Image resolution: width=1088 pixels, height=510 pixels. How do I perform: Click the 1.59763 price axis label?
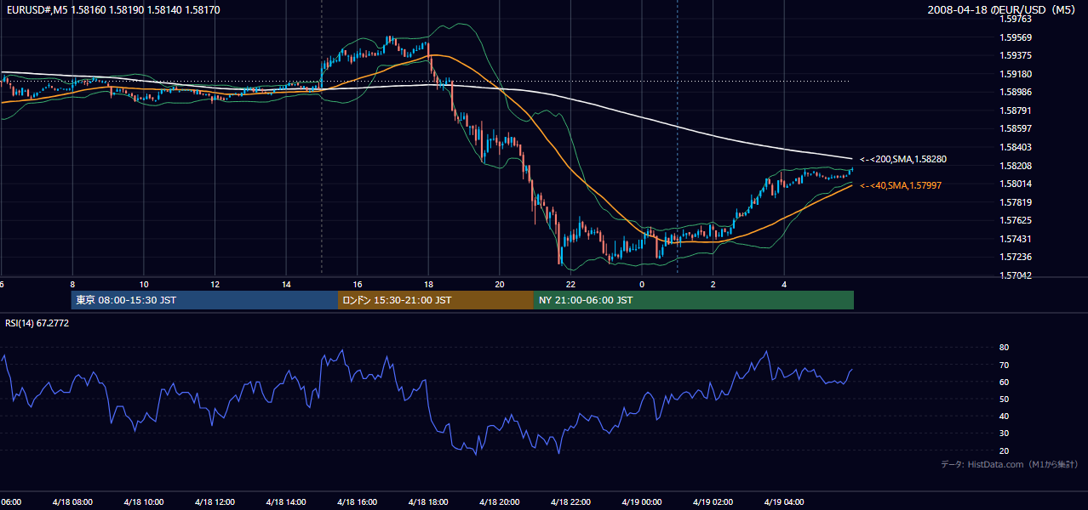(1016, 19)
